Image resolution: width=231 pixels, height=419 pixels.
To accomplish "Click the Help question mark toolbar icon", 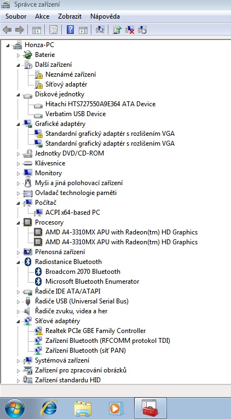I will [70, 30].
